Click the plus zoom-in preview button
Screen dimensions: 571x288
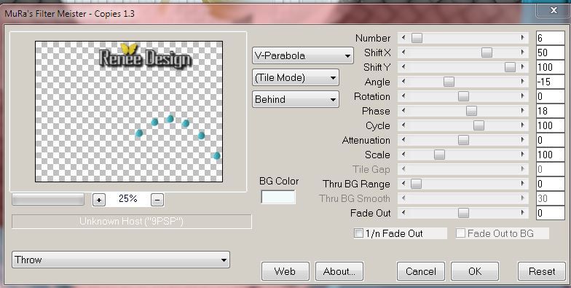pyautogui.click(x=99, y=200)
